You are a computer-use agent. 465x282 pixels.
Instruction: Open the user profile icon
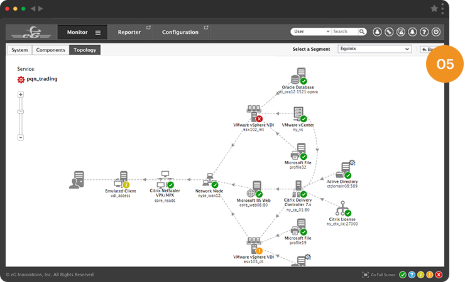click(377, 32)
